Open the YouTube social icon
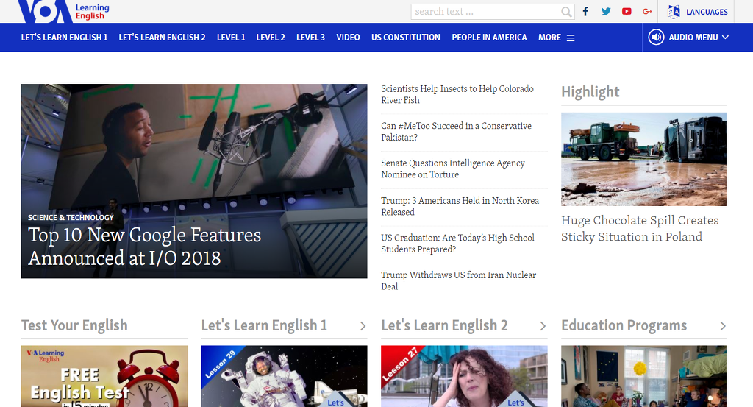The height and width of the screenshot is (407, 753). 627,12
